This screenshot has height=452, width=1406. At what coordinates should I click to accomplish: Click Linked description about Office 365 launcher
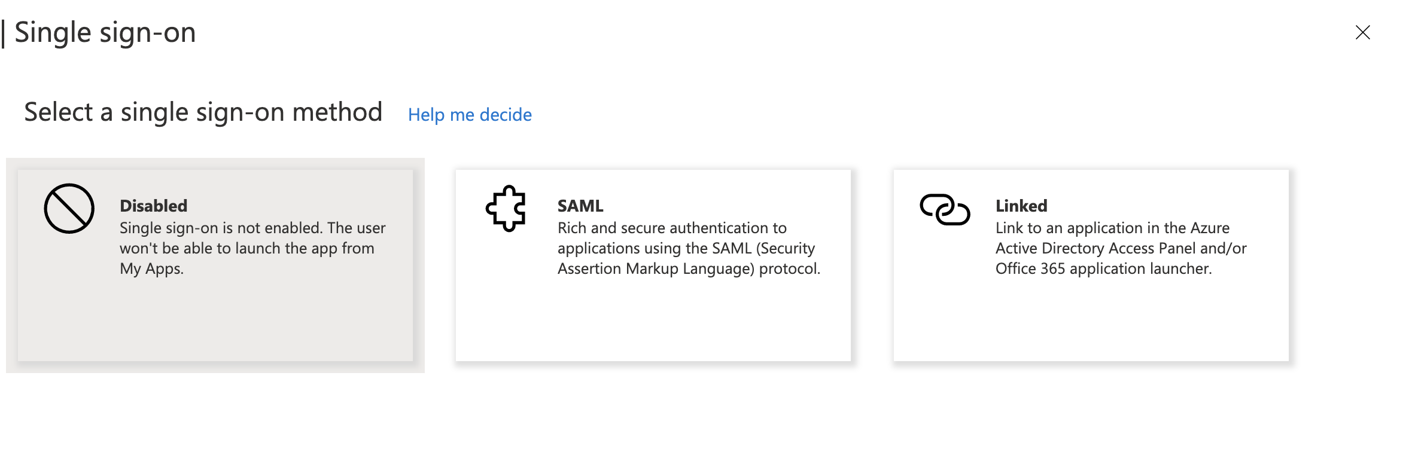click(x=1121, y=248)
